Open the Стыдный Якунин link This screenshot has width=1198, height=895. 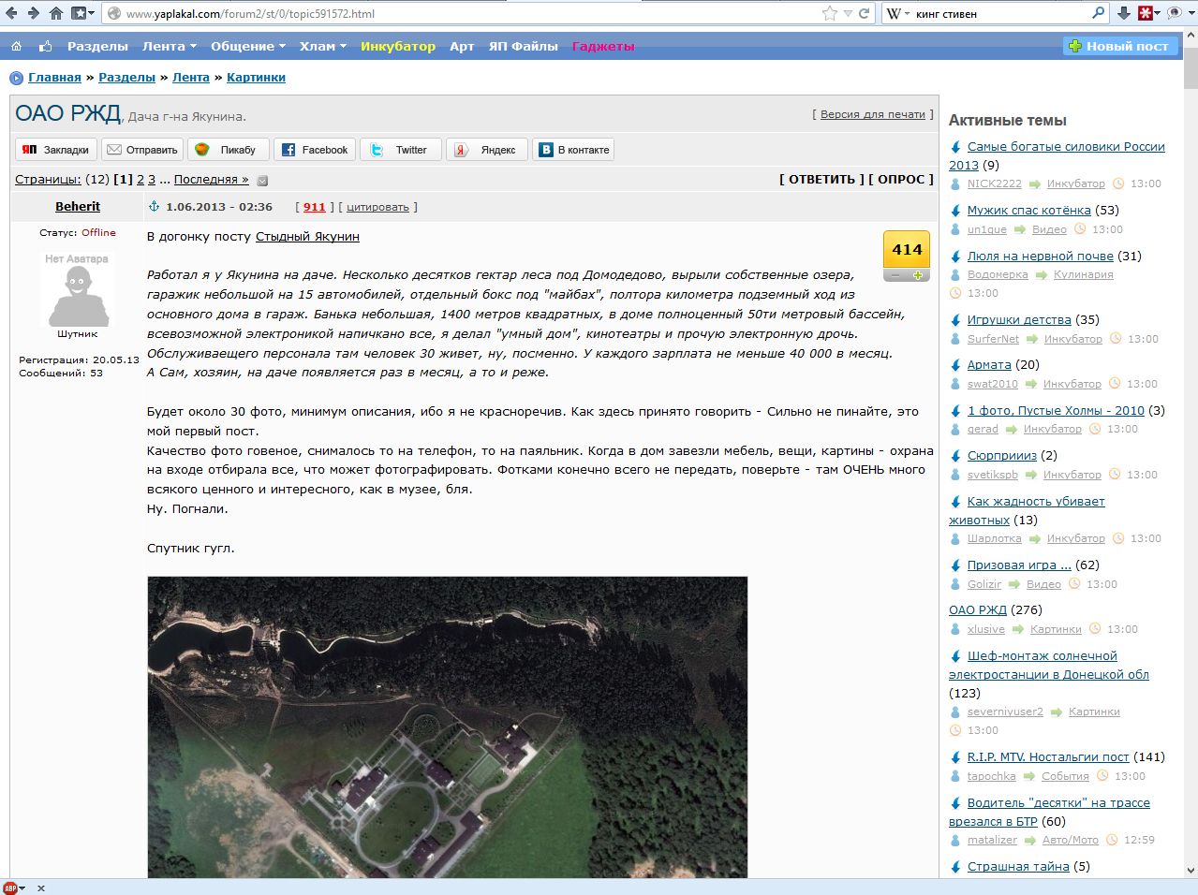pyautogui.click(x=307, y=237)
